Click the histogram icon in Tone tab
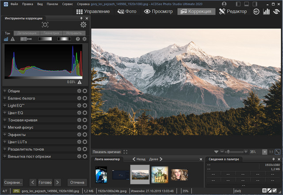 pos(6,39)
